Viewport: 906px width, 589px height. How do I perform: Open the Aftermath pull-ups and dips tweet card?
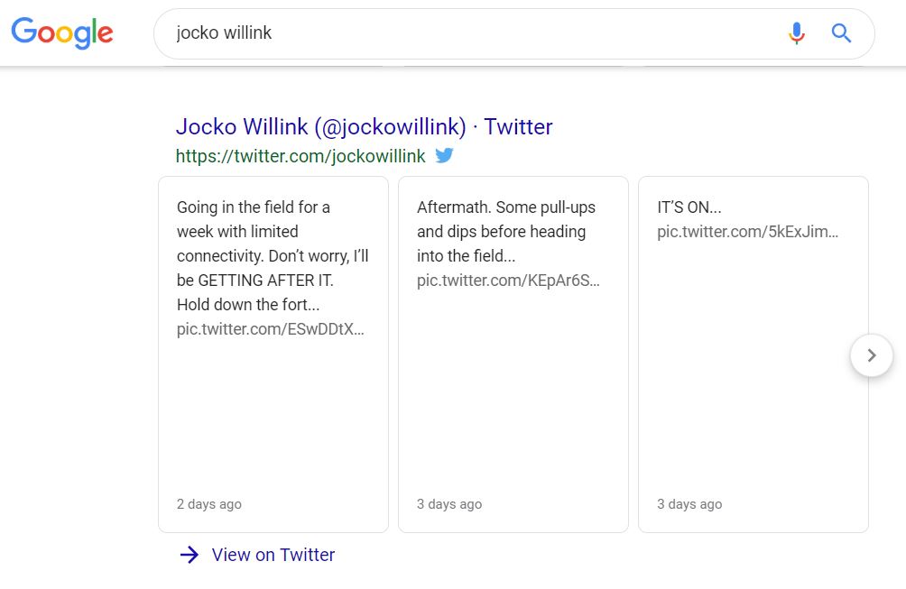513,354
